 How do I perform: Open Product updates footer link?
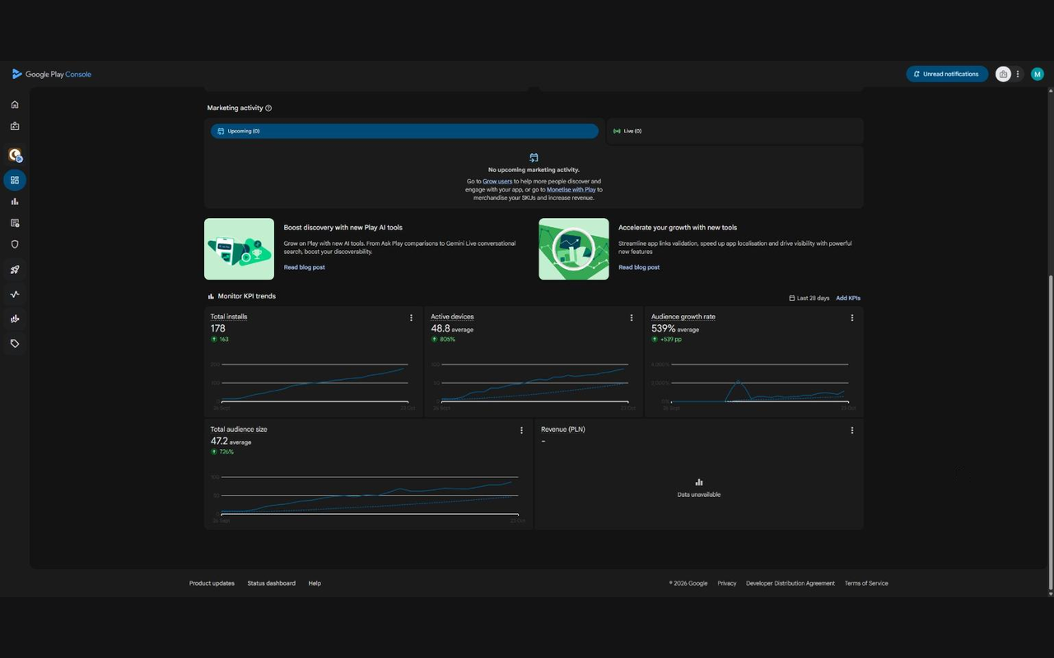pos(212,583)
